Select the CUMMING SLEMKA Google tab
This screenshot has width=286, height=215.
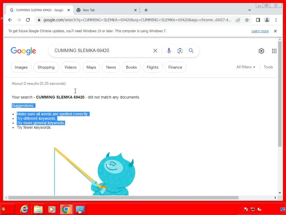tap(40, 10)
